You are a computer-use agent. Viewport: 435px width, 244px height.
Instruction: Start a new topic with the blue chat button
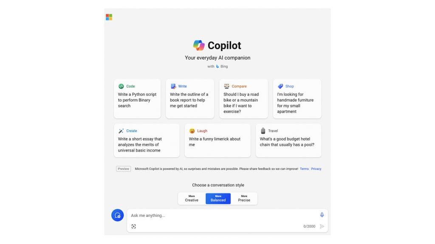[x=117, y=215]
